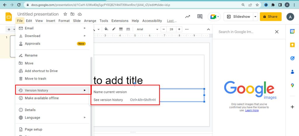Click the move to folder icon beside title
This screenshot has height=136, width=299.
click(x=72, y=14)
